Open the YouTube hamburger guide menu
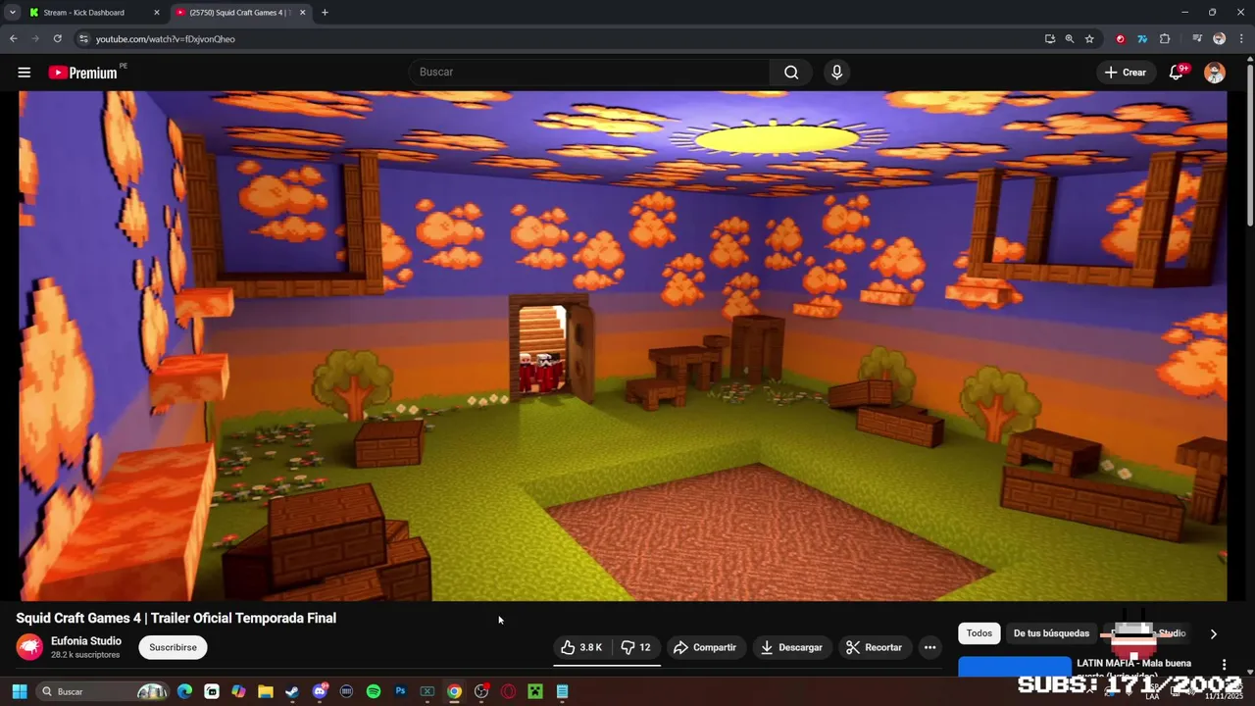The width and height of the screenshot is (1255, 706). (25, 73)
